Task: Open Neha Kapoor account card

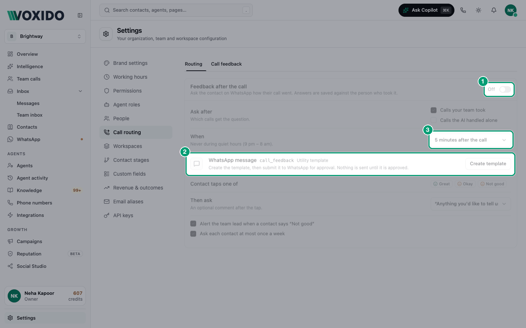Action: pyautogui.click(x=45, y=296)
